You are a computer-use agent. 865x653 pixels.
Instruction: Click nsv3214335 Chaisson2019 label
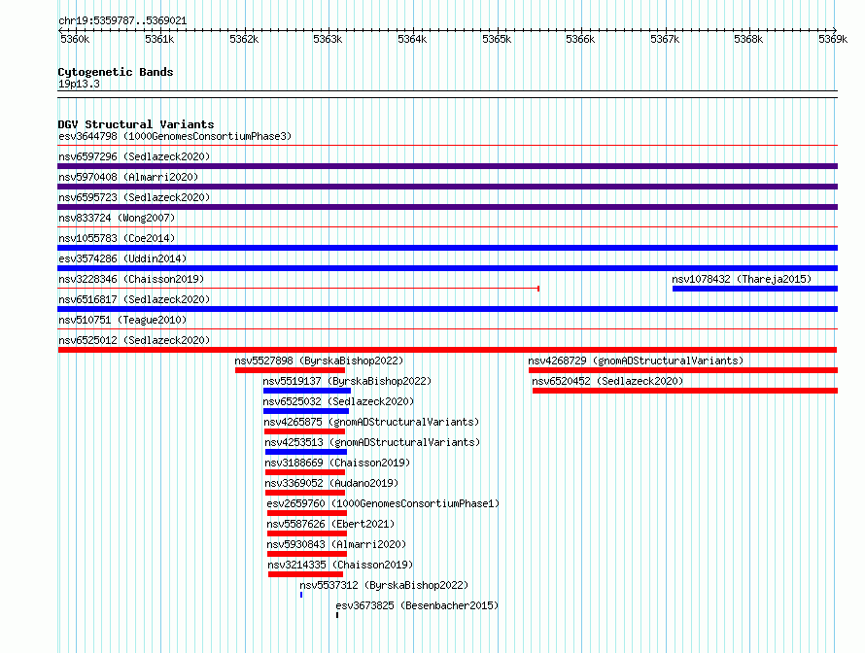coord(340,565)
